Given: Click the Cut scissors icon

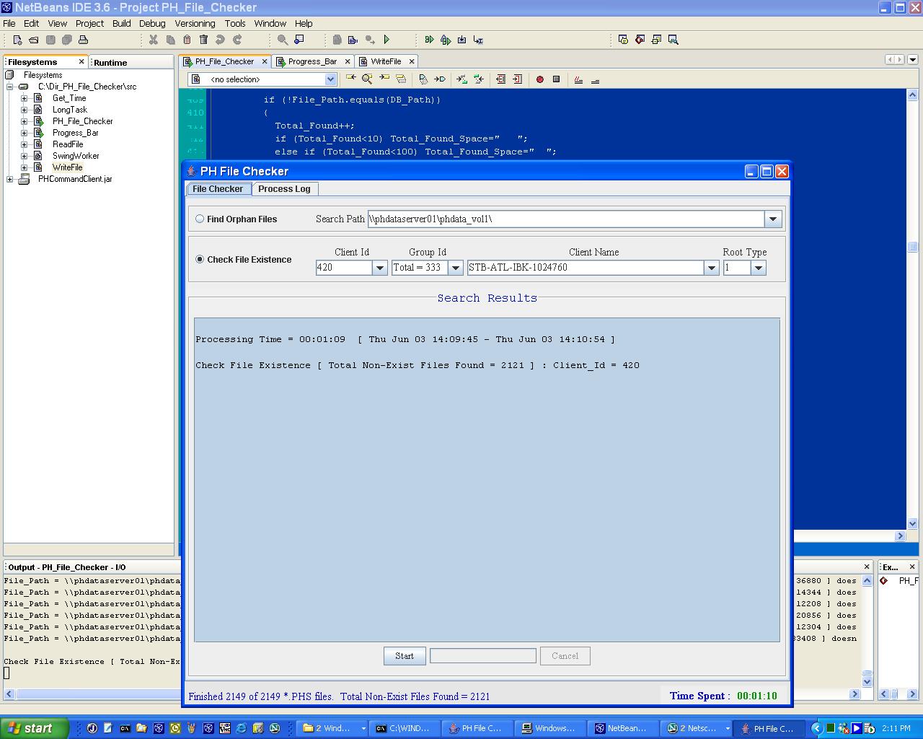Looking at the screenshot, I should click(x=154, y=40).
